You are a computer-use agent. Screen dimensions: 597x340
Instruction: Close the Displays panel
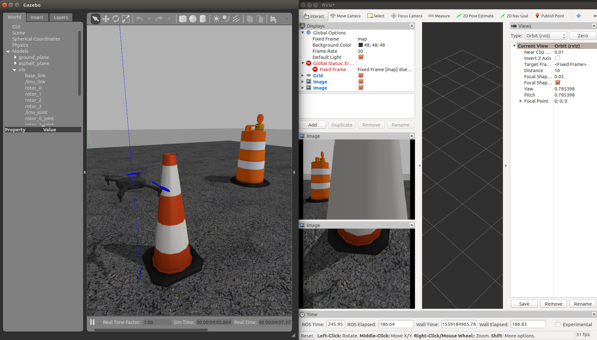(x=412, y=26)
